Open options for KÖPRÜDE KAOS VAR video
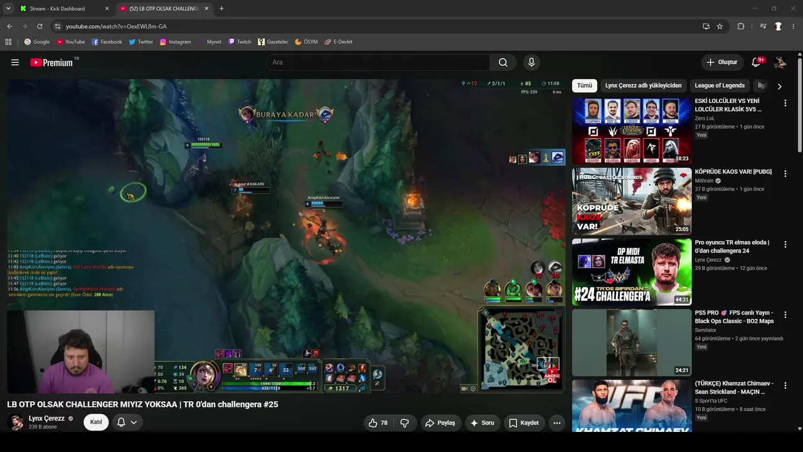The image size is (803, 452). coord(785,174)
